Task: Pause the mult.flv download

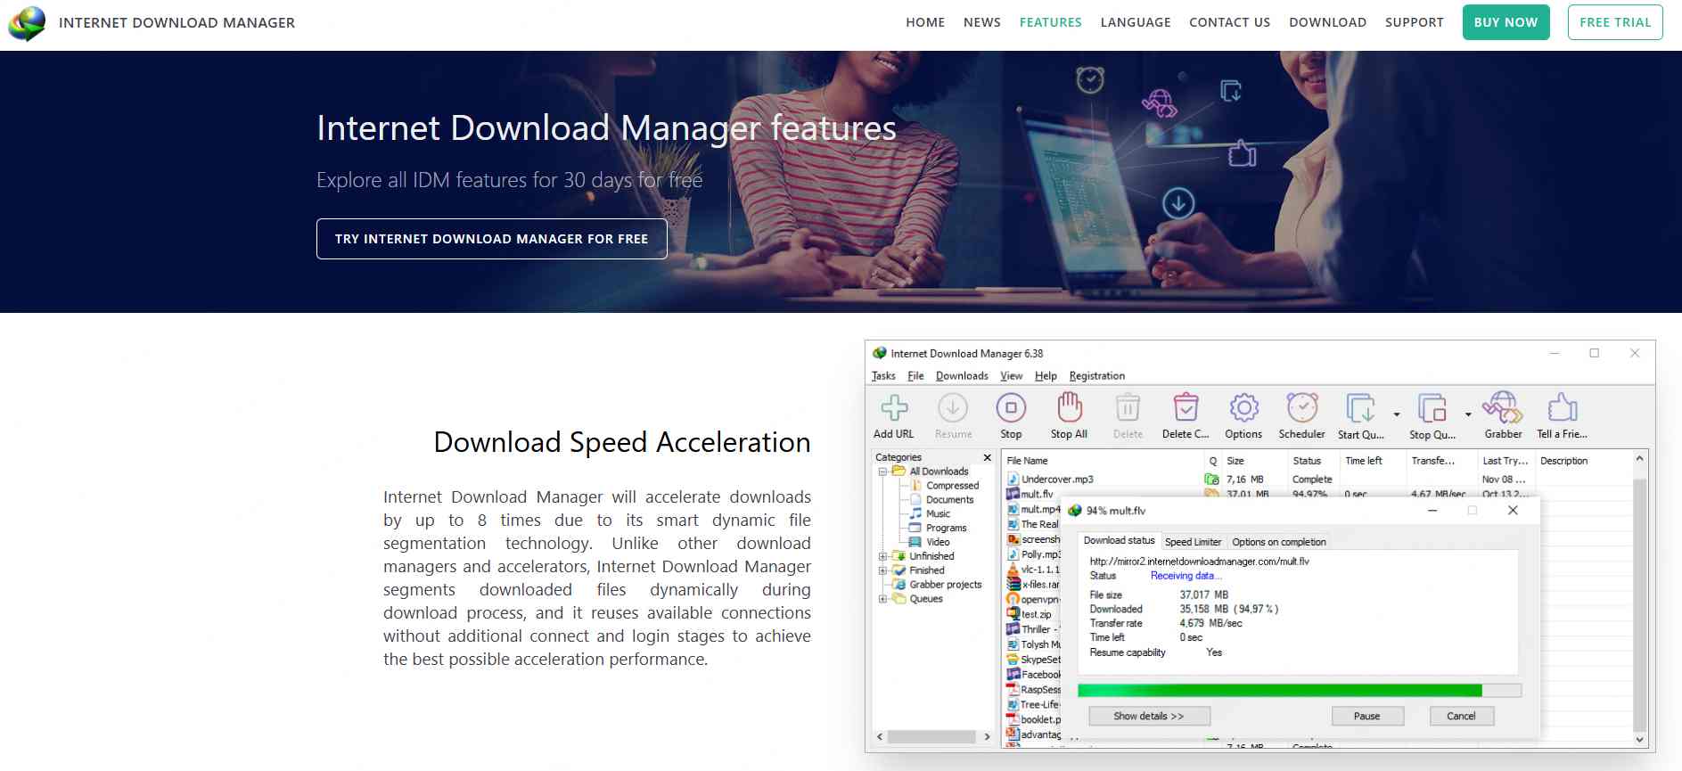Action: [x=1367, y=716]
